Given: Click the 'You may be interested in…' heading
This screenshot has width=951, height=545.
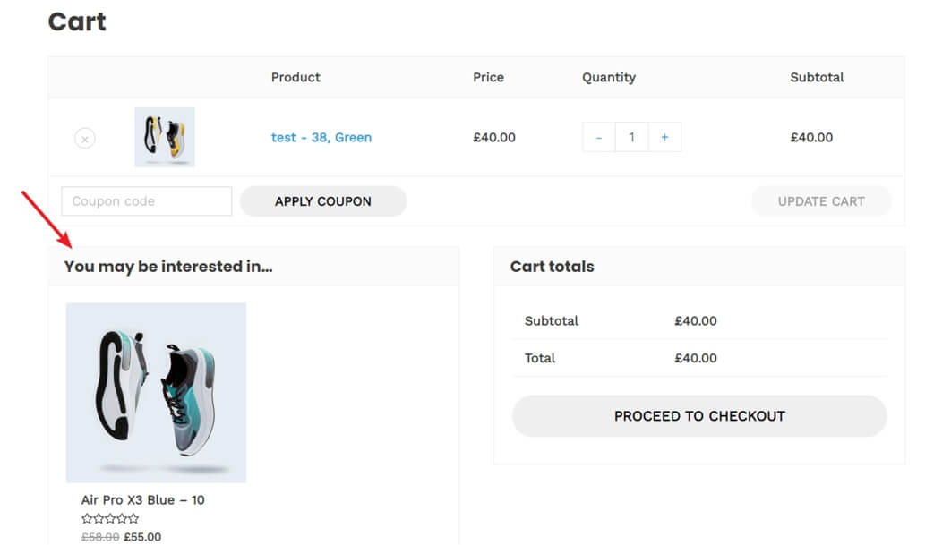Looking at the screenshot, I should point(168,266).
